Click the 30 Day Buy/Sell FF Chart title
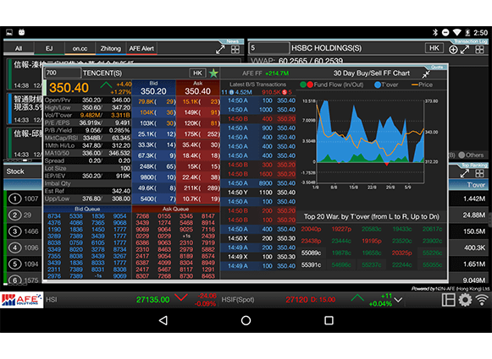This screenshot has height=359, width=492. point(372,73)
